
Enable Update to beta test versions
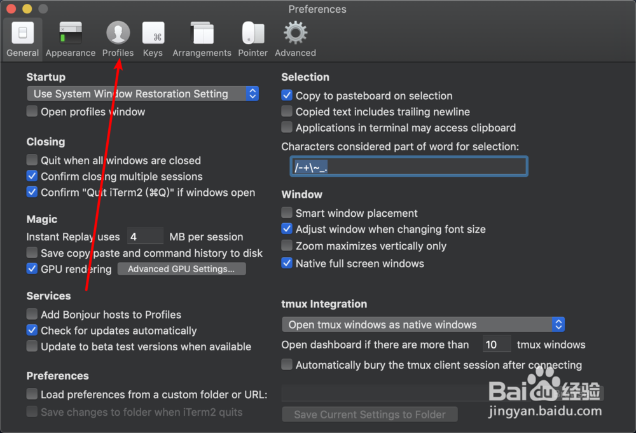point(32,347)
